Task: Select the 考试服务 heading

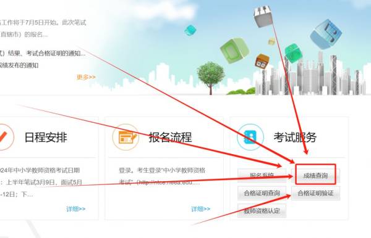Action: 295,137
